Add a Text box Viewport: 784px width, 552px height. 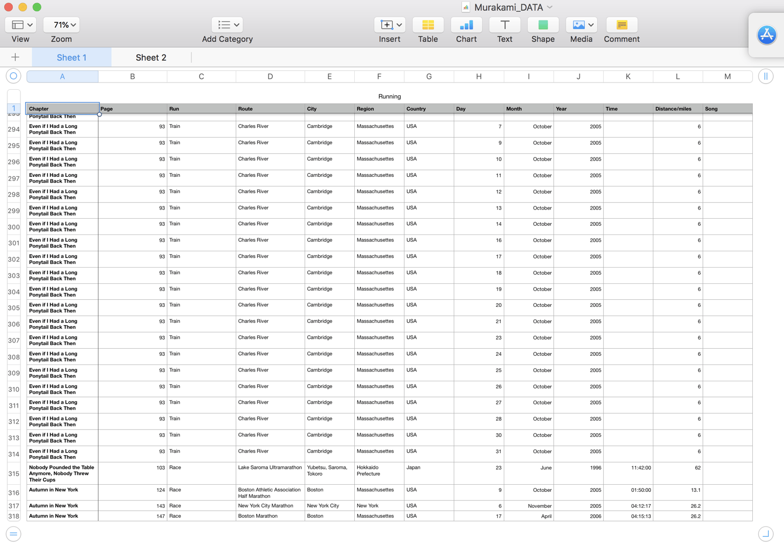click(x=504, y=25)
